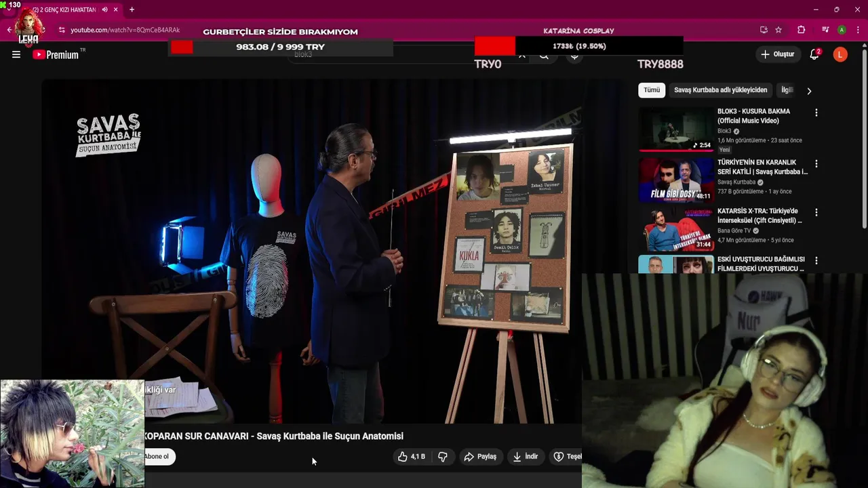Show more filter chips with the right arrow
868x488 pixels.
(808, 91)
